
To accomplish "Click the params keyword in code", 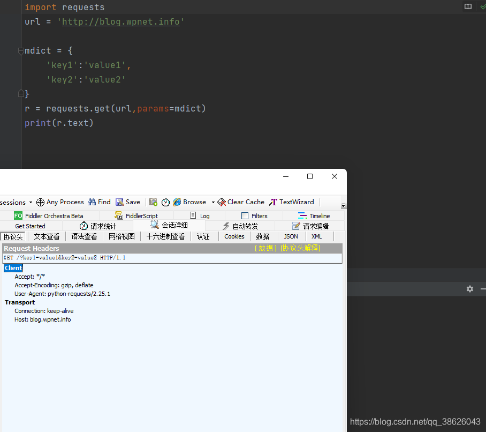I will (x=153, y=109).
